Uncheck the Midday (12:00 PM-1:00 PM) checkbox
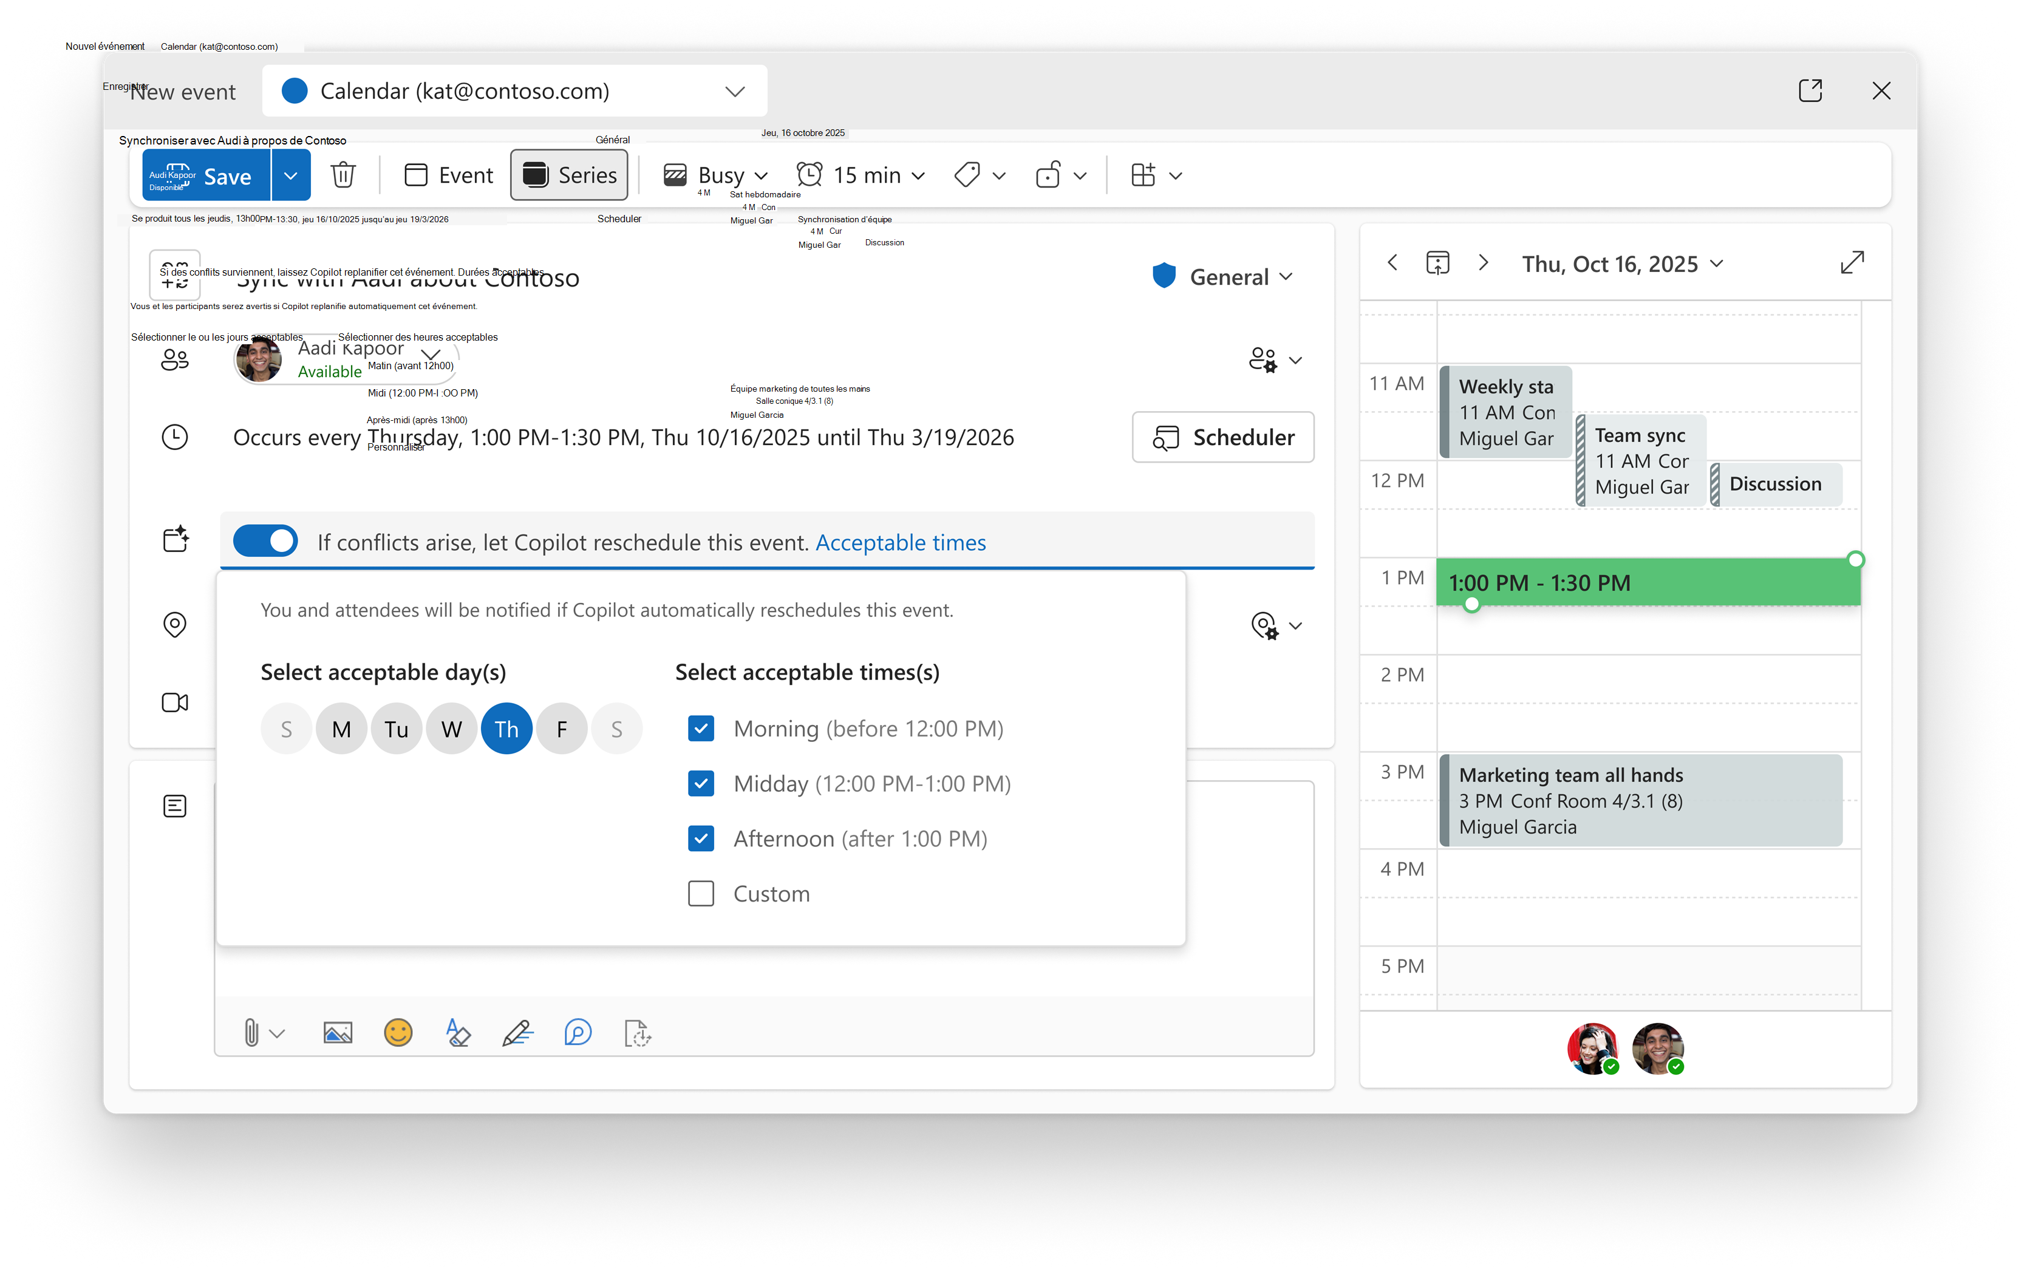 click(x=701, y=783)
